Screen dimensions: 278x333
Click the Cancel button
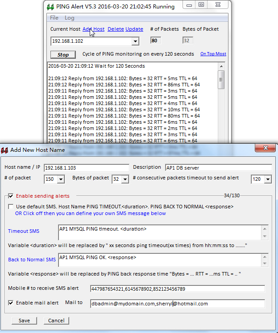pyautogui.click(x=56, y=321)
